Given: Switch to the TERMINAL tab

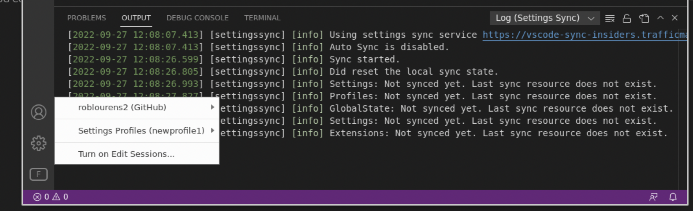Looking at the screenshot, I should pos(262,18).
